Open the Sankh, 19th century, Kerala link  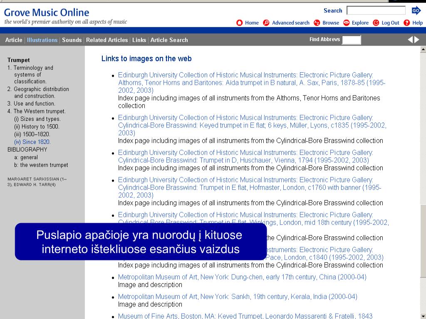[x=238, y=297]
